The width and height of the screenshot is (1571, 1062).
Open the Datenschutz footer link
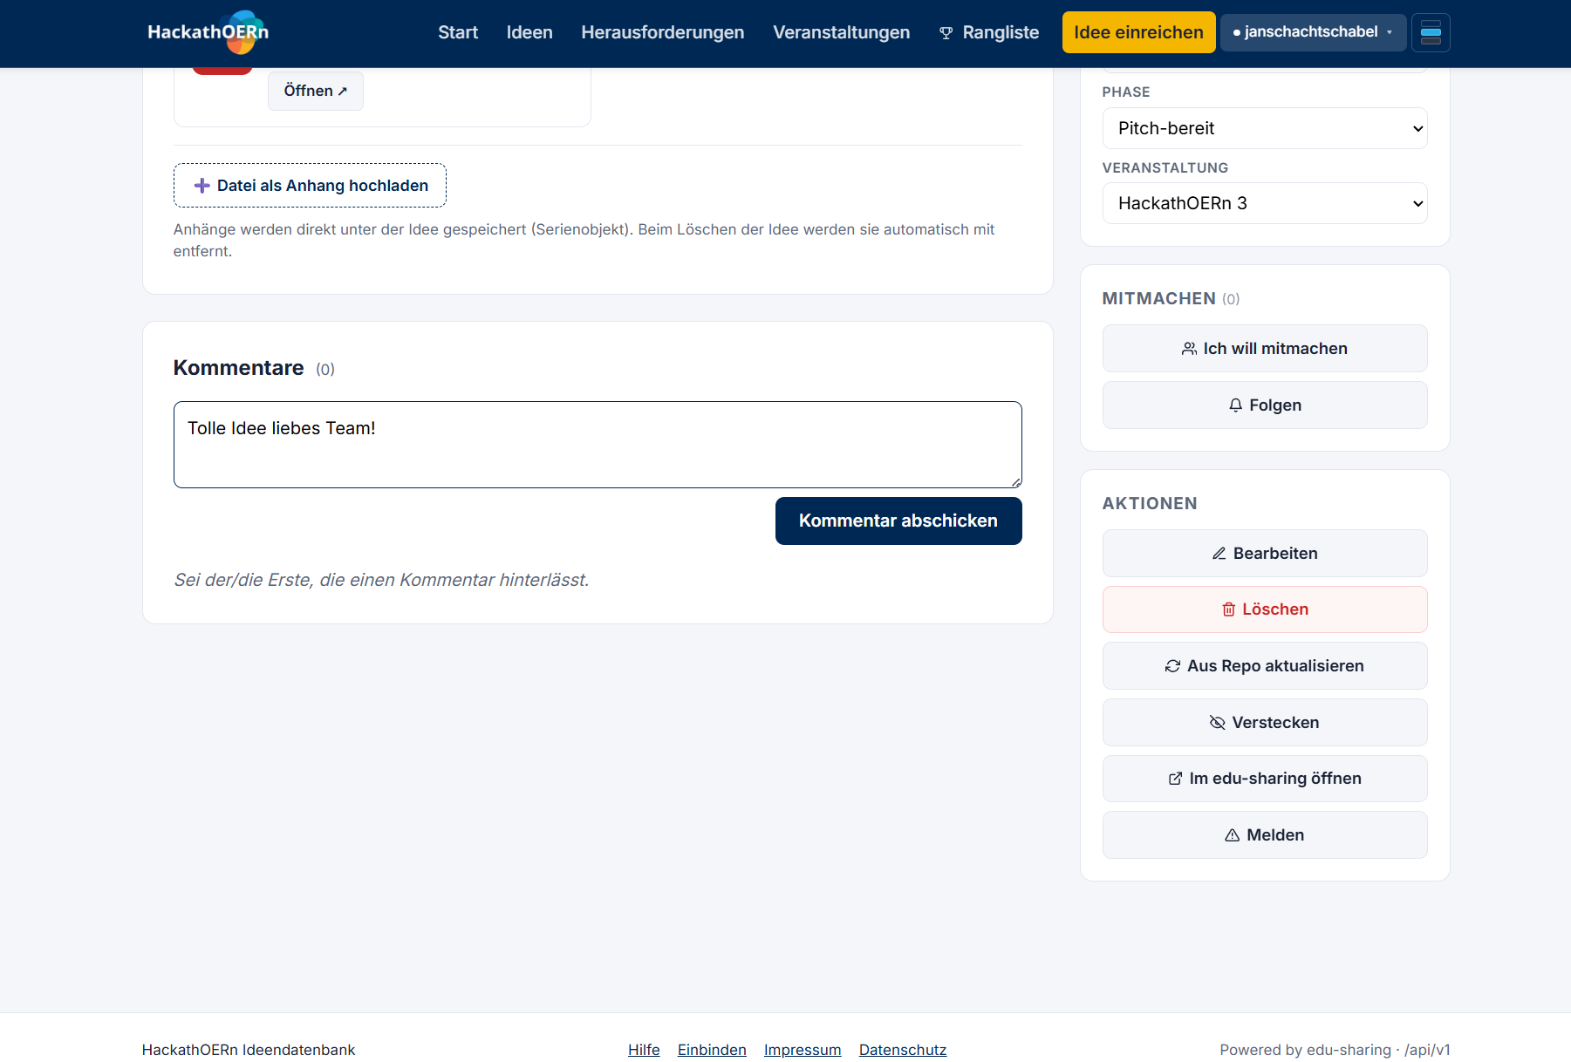[903, 1050]
